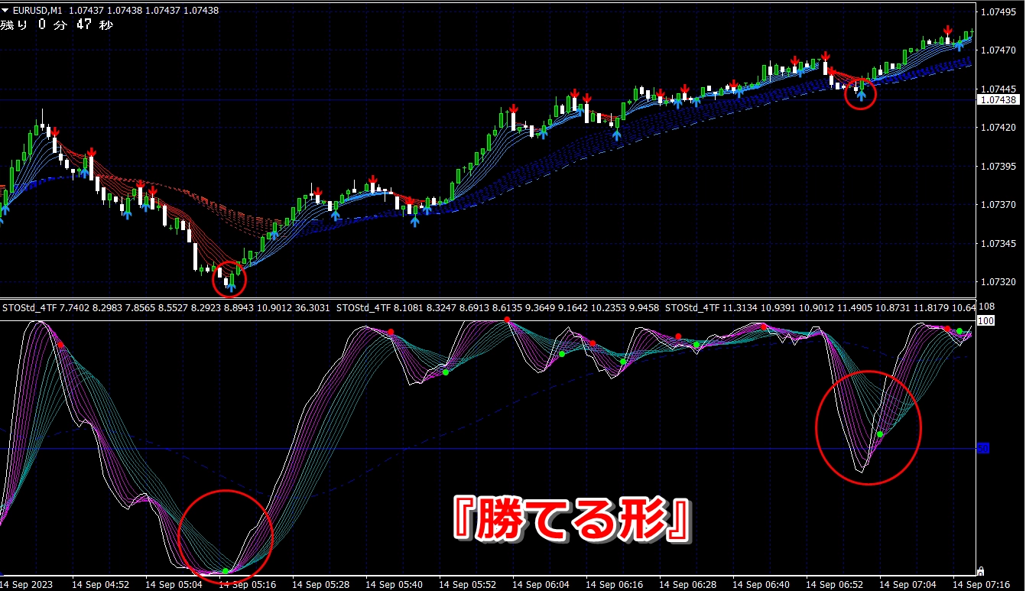Click the green dot at the stochastic bottom circle
This screenshot has width=1026, height=591.
click(x=226, y=570)
